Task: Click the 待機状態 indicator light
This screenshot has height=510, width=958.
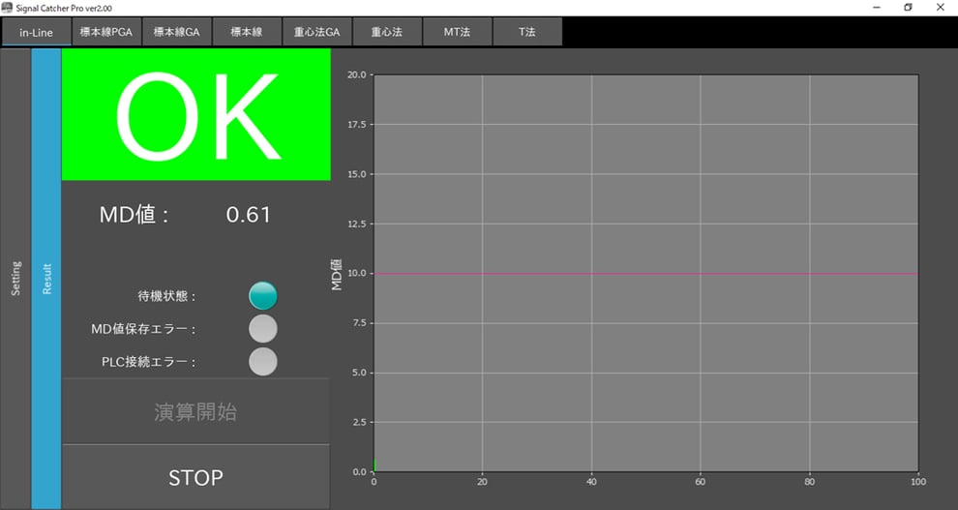Action: 262,296
